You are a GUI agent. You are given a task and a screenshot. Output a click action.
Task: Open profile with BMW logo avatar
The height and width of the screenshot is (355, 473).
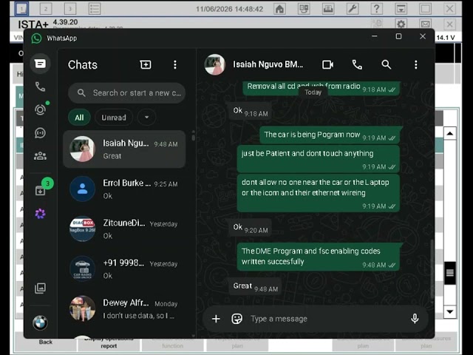pos(40,323)
